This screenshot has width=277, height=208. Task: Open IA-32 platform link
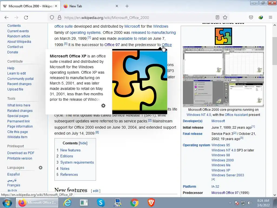point(215,187)
